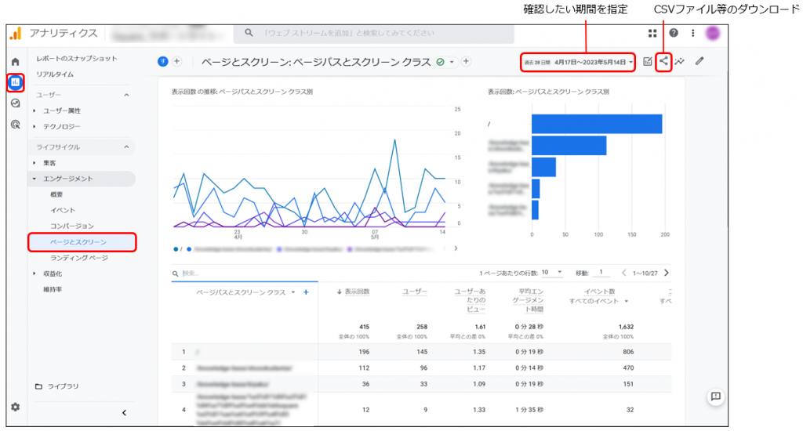Expand 収益化 tree item
Screen dimensions: 803x431
pos(35,273)
